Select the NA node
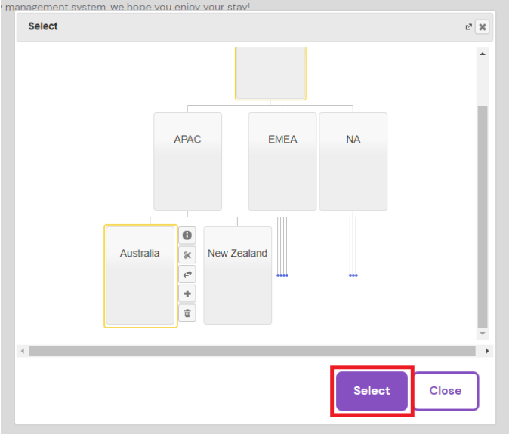Image resolution: width=509 pixels, height=434 pixels. (353, 162)
